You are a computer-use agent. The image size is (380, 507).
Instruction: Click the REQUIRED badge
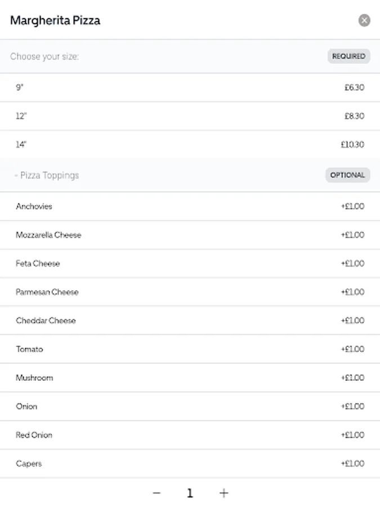(348, 56)
